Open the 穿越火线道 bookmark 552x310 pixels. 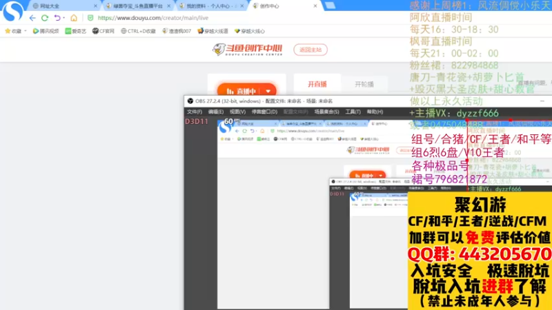tap(213, 31)
